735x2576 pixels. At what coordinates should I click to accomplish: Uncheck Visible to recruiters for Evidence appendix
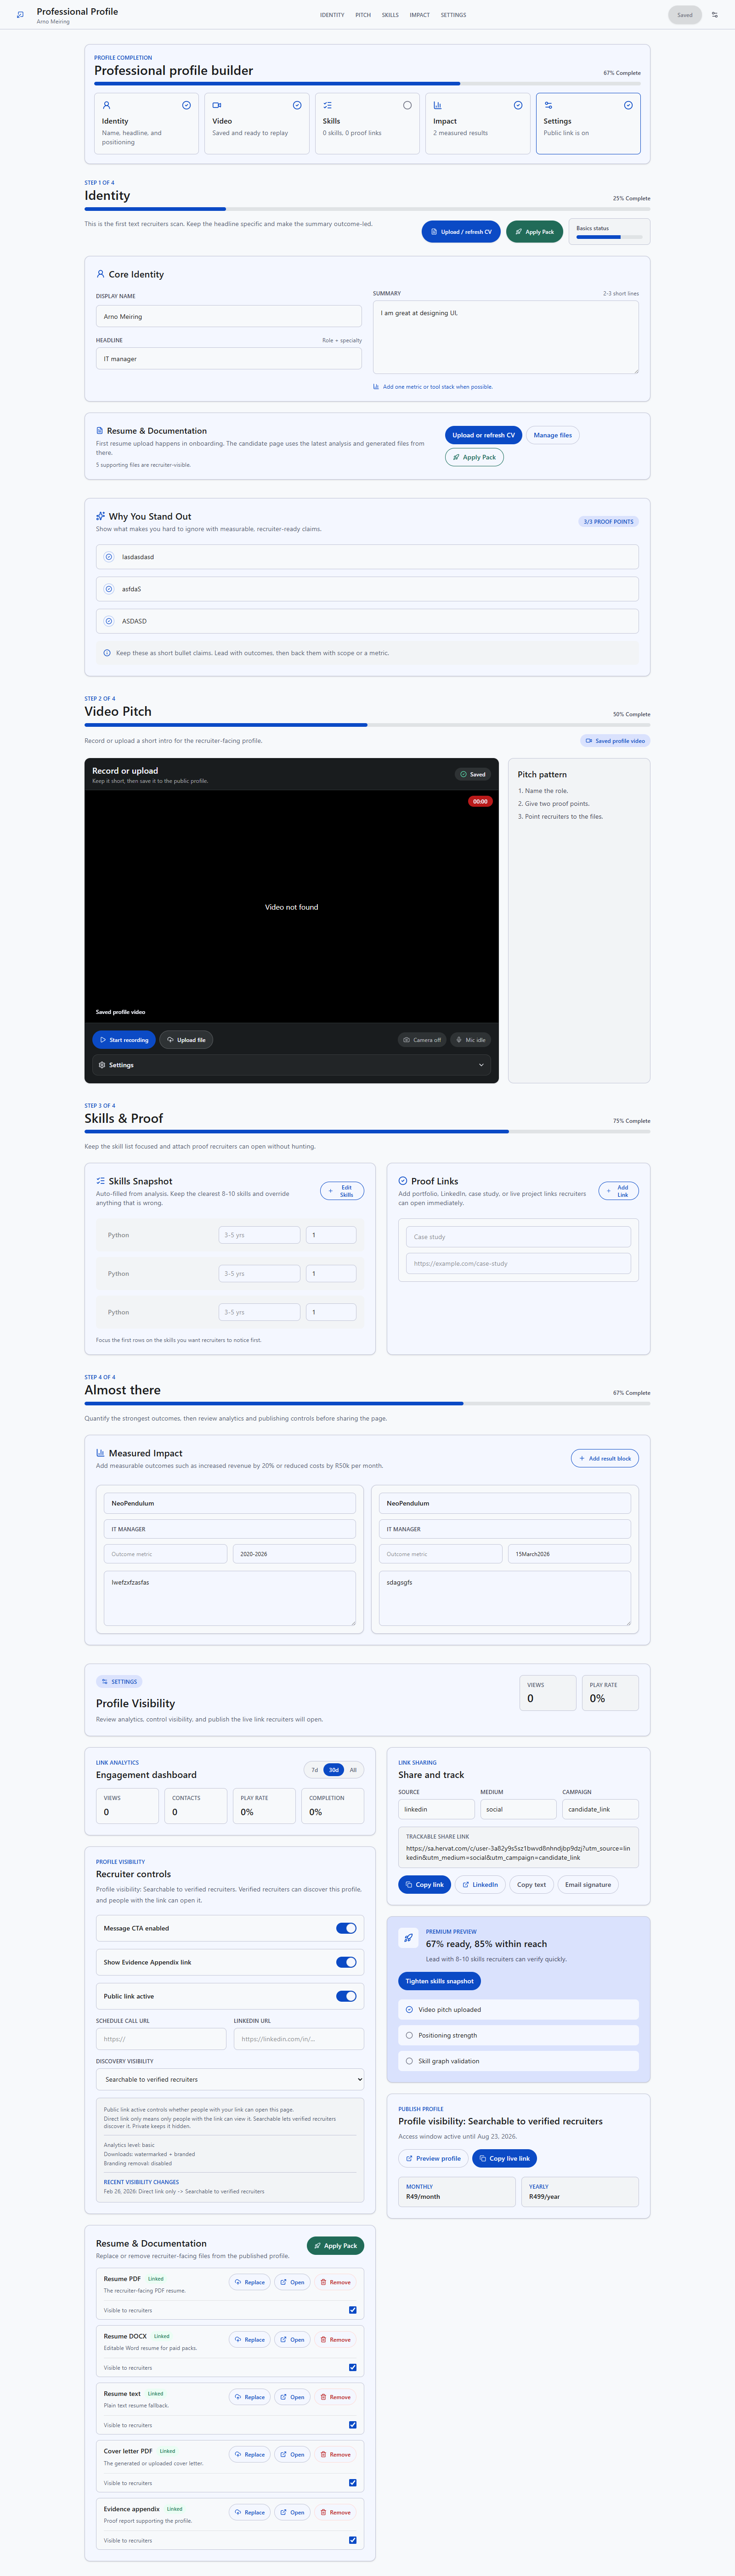[x=352, y=2540]
